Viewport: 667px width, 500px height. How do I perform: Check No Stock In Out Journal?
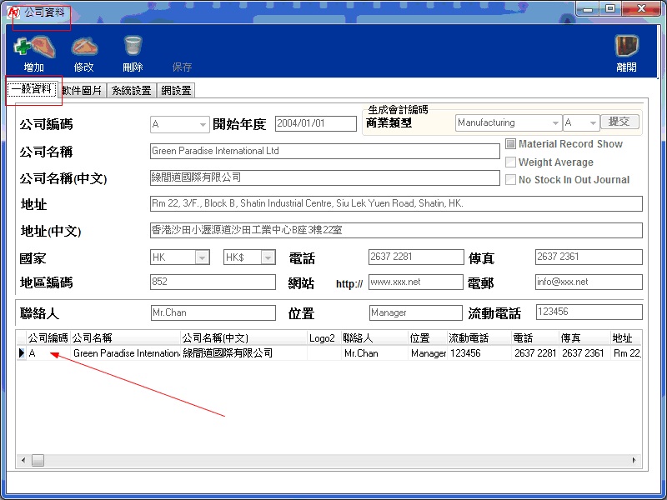coord(510,179)
